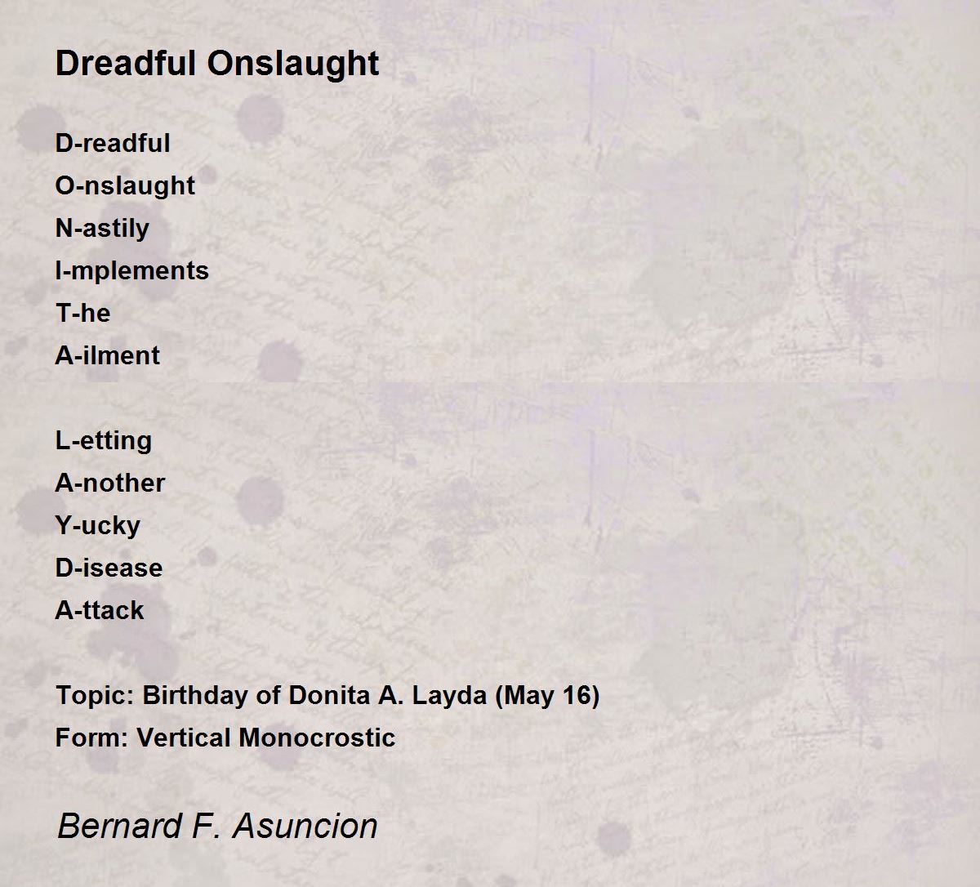Screen dimensions: 980x887
Task: Select the line D-isease
Action: coord(109,568)
